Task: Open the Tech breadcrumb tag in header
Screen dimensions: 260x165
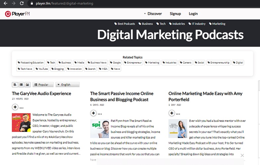Action: pyautogui.click(x=161, y=24)
